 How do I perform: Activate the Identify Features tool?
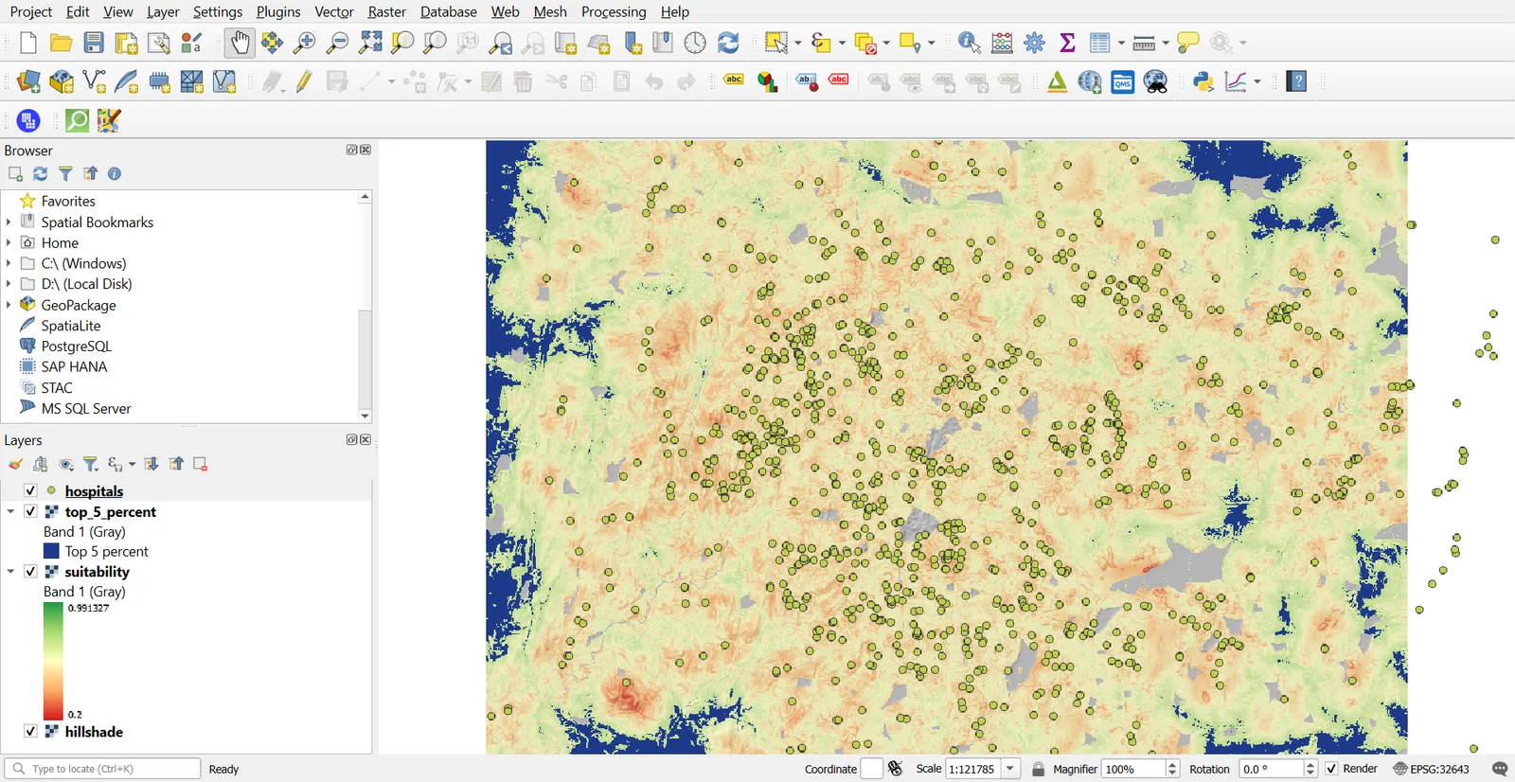coord(969,43)
